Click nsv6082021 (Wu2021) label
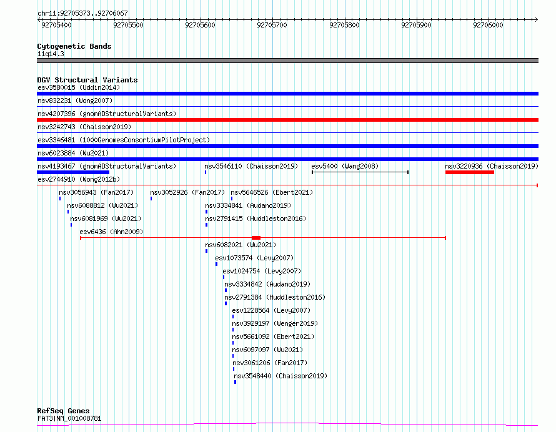The image size is (556, 432). click(x=241, y=245)
